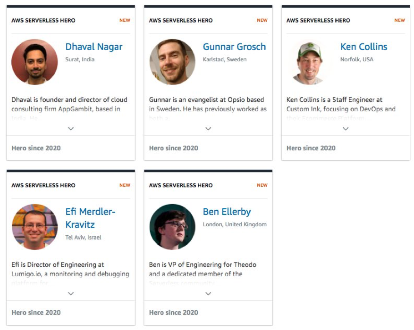The width and height of the screenshot is (414, 330).
Task: Click Hero since 2020 footer on Efi's card
Action: [36, 313]
